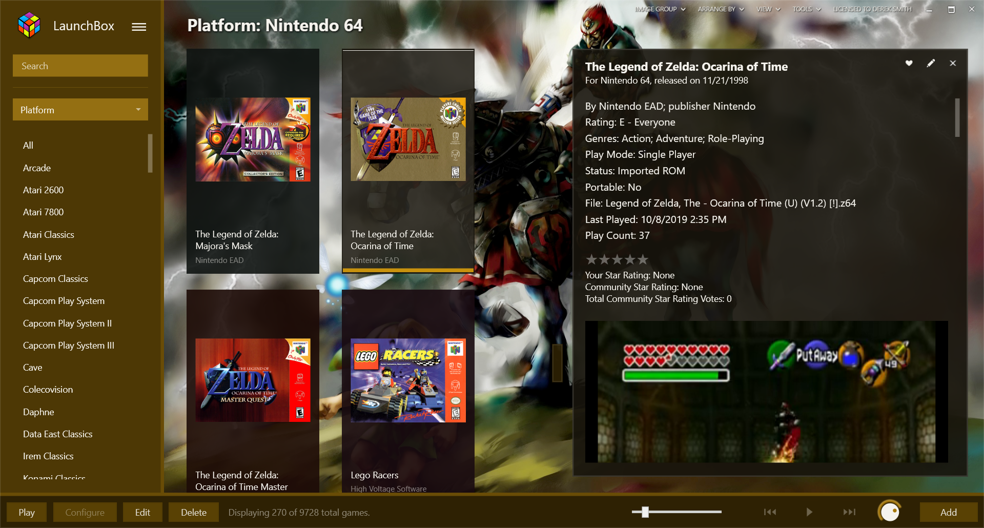Click the LaunchBox cube logo
The image size is (984, 528).
[29, 25]
